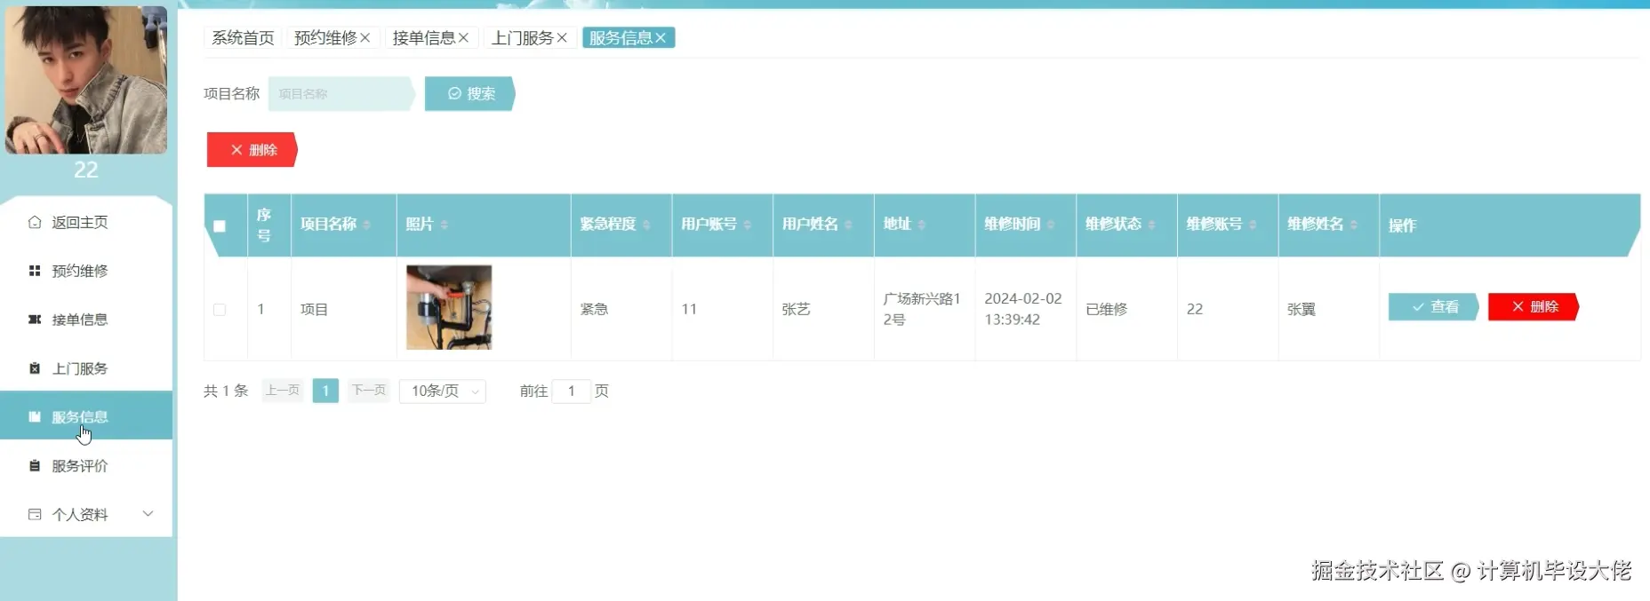This screenshot has width=1650, height=601.
Task: Sort by 用户姓名 column
Action: (849, 225)
